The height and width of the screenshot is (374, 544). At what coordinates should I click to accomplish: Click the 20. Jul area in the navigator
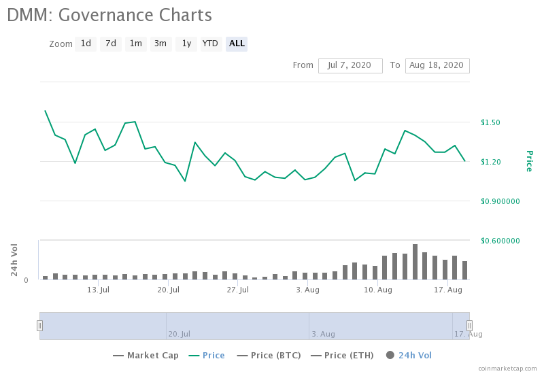pos(180,334)
